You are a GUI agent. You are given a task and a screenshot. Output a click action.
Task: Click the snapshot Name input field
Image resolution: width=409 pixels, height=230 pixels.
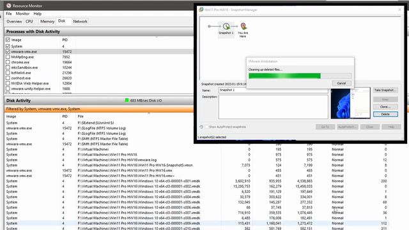click(273, 90)
